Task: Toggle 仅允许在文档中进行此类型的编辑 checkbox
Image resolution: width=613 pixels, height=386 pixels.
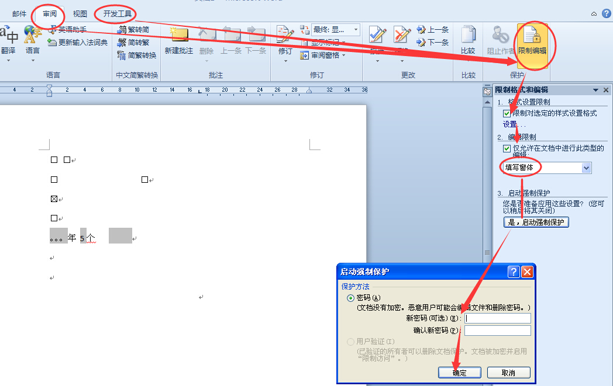Action: [x=507, y=148]
